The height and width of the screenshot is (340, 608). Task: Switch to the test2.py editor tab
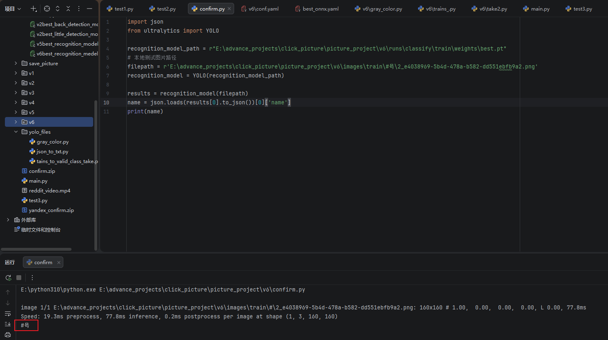162,9
